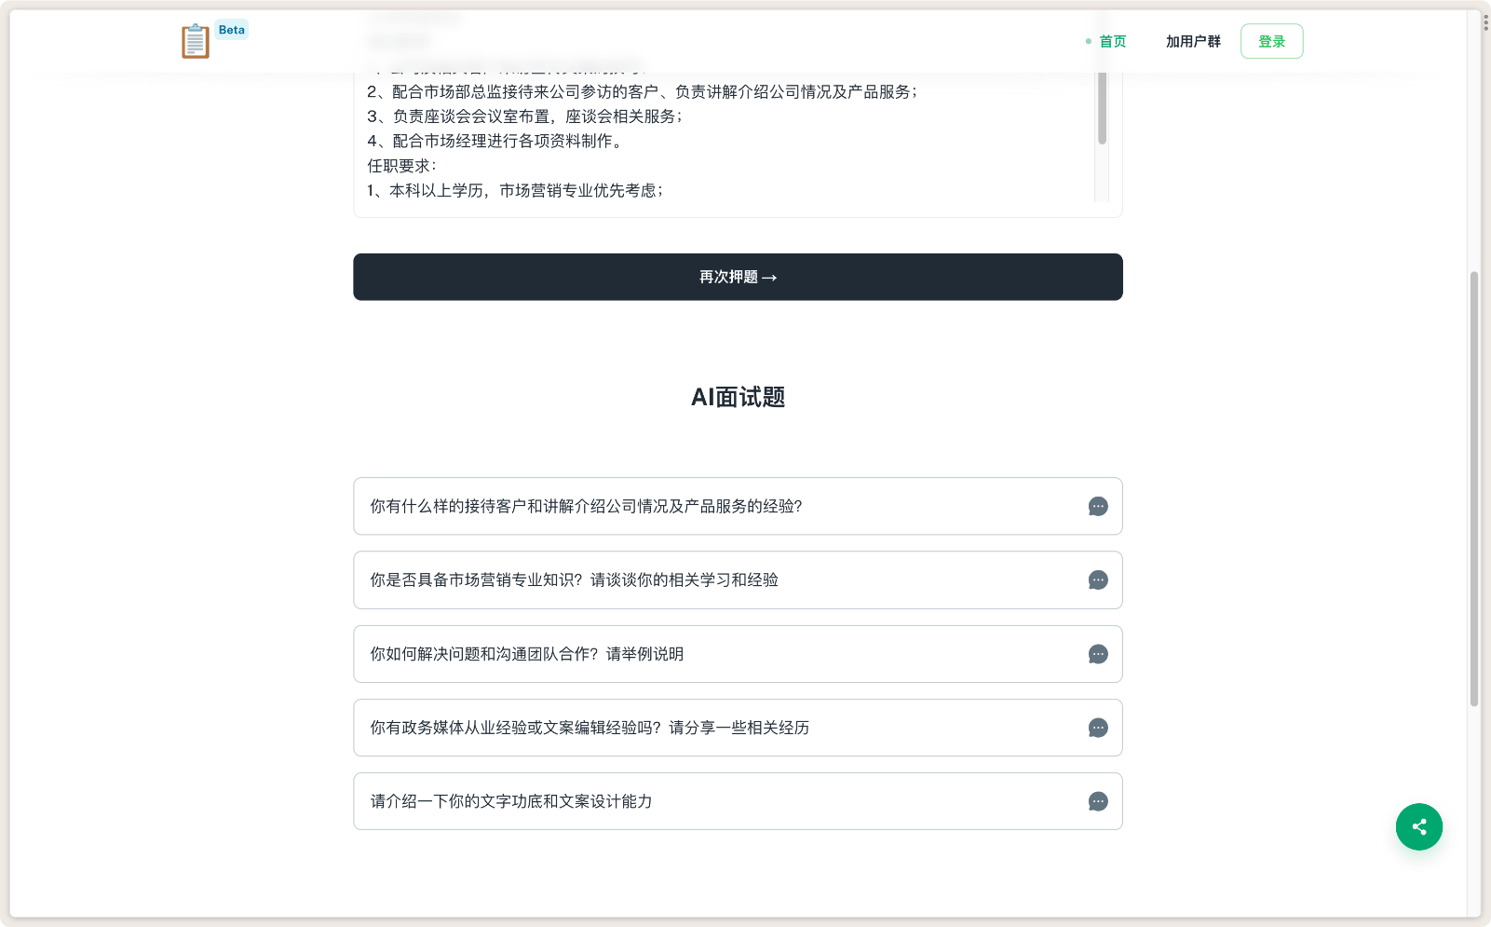
Task: Open the first AI interview question card
Action: pos(652,506)
